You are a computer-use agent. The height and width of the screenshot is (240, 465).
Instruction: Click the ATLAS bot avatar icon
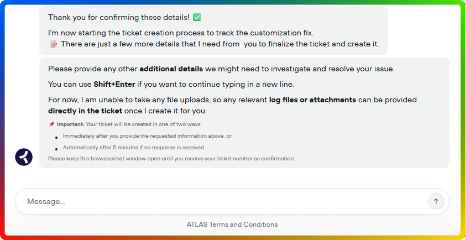pyautogui.click(x=24, y=157)
